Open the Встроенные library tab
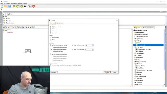This screenshot has height=94, width=167. 138,28
